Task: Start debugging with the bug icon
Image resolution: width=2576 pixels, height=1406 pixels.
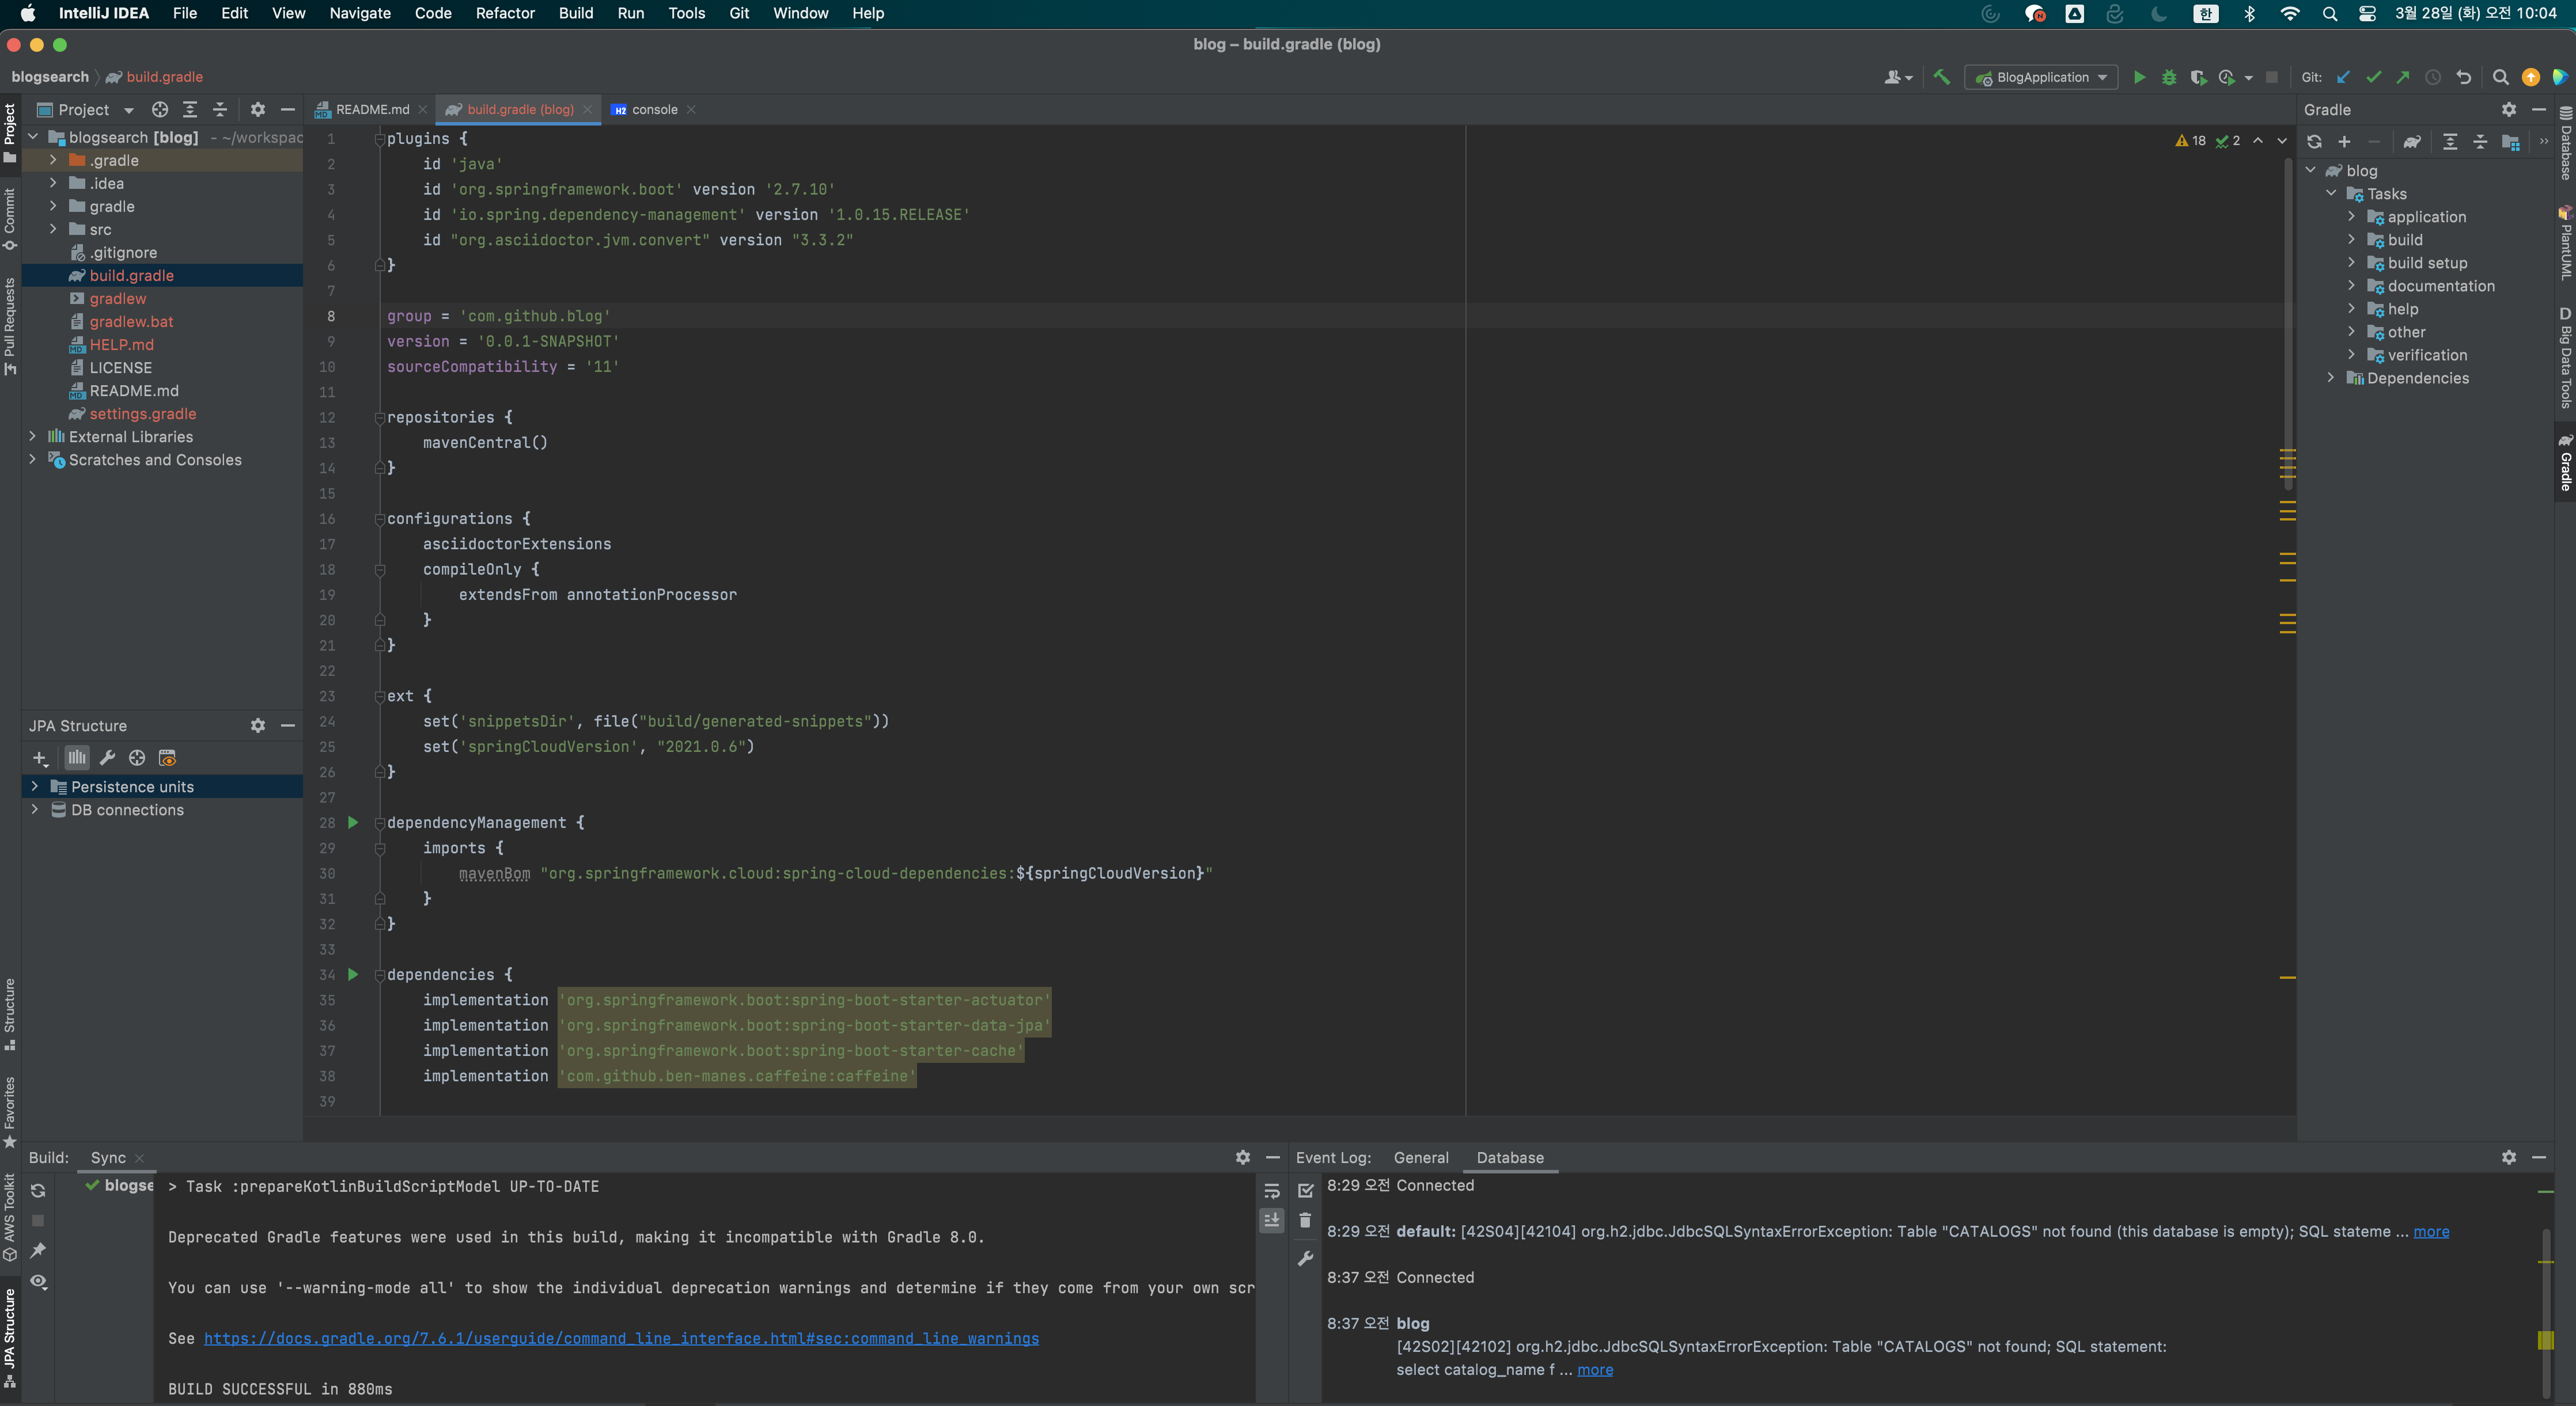Action: tap(2168, 77)
